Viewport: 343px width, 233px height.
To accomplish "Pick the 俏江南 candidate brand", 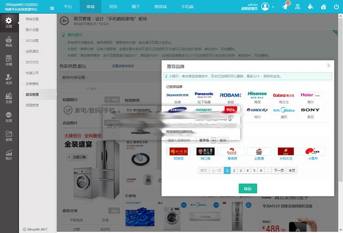I will coord(205,154).
